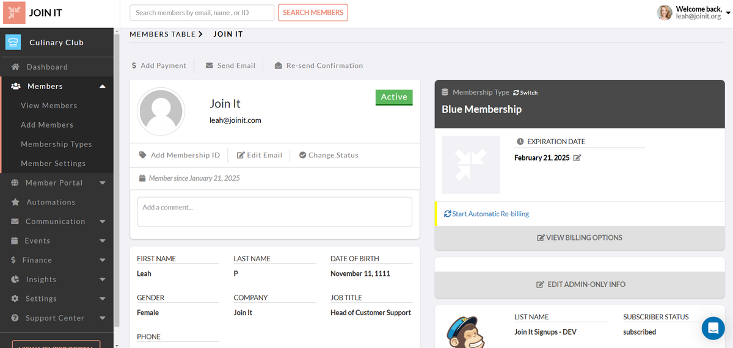This screenshot has height=348, width=733.
Task: Click the Finance dollar icon
Action: (13, 260)
